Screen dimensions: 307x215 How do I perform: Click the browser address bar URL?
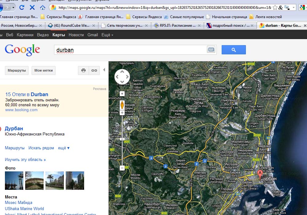pyautogui.click(x=165, y=8)
